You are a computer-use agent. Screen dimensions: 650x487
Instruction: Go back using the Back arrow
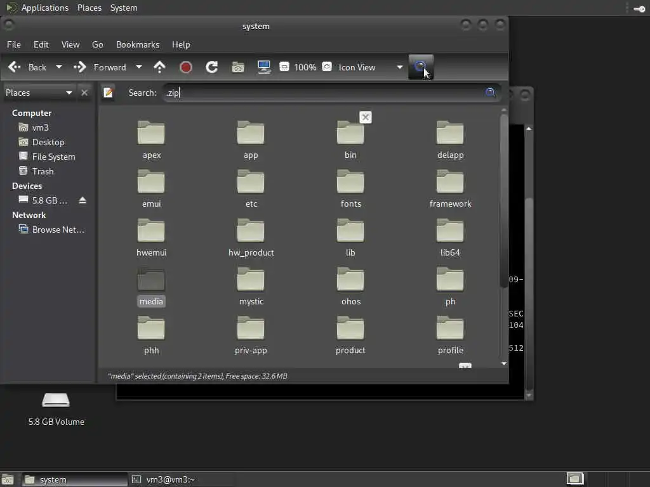tap(27, 67)
